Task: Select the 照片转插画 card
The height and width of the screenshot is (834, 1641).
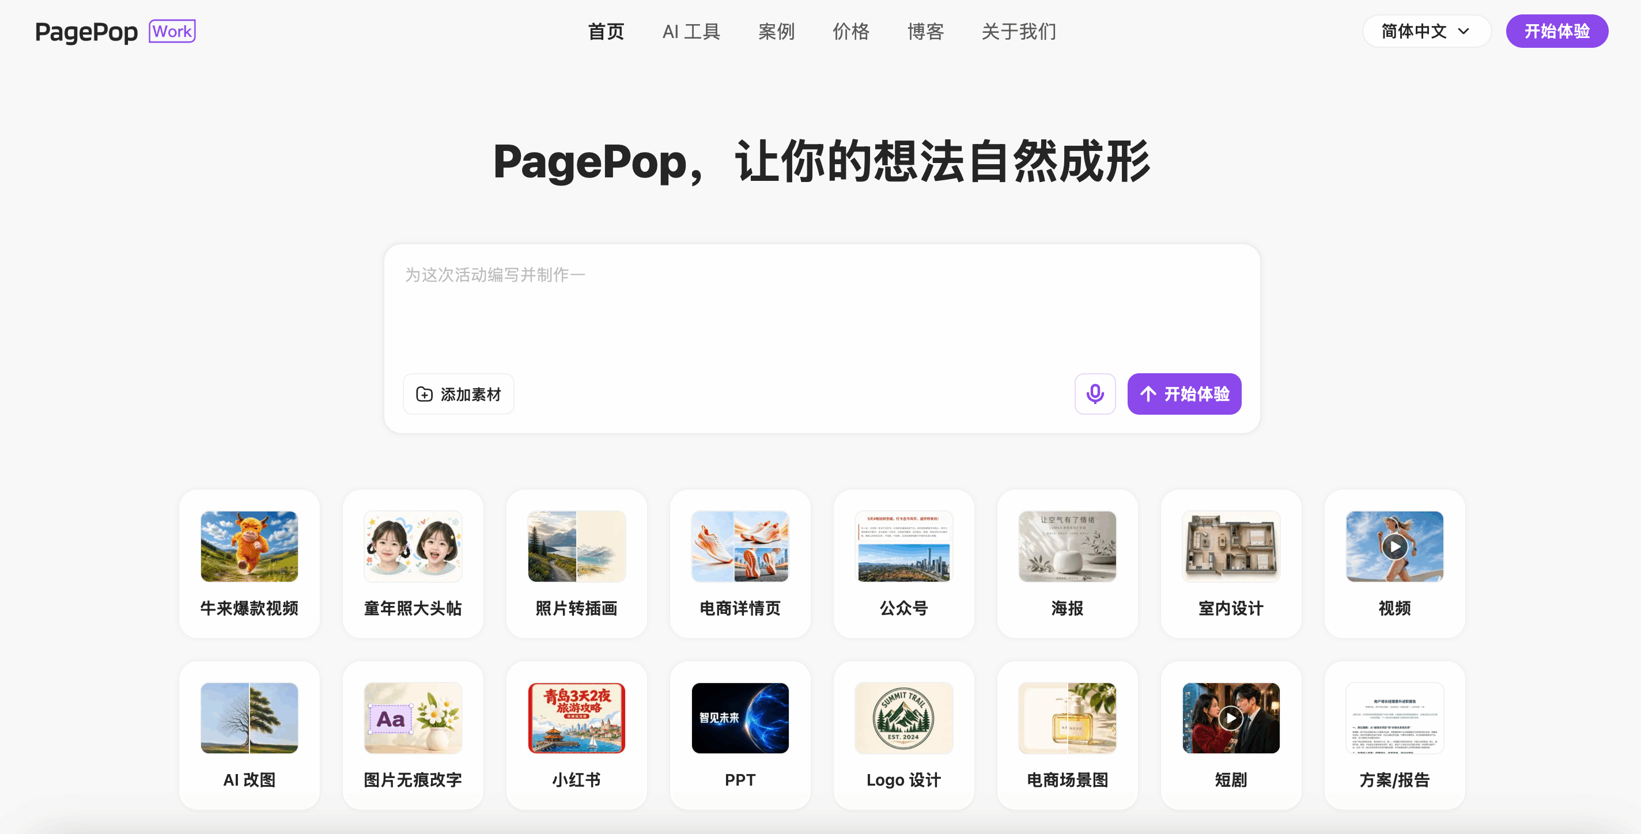Action: (x=577, y=563)
